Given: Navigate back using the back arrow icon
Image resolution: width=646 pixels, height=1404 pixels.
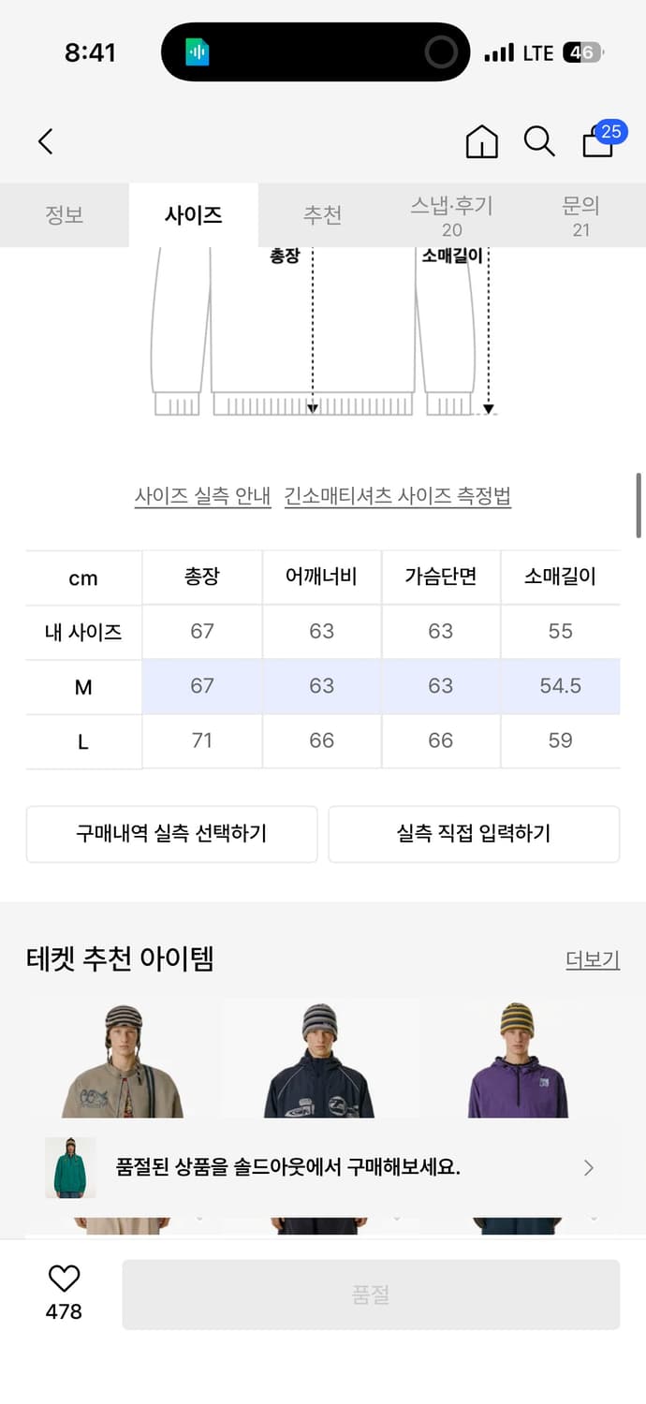Looking at the screenshot, I should tap(45, 141).
